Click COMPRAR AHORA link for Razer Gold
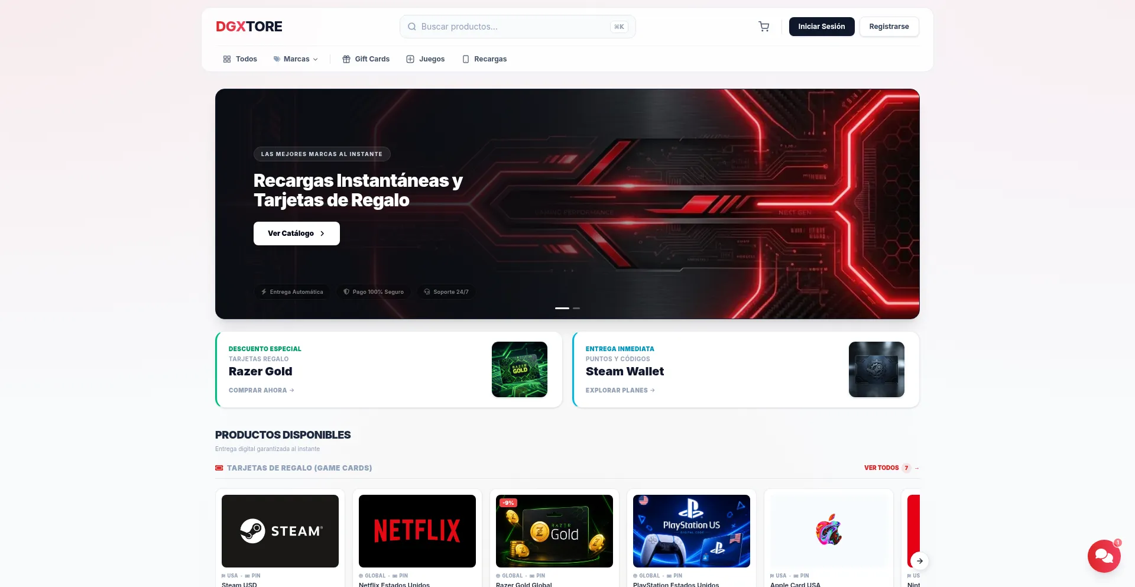The height and width of the screenshot is (587, 1135). coord(261,390)
